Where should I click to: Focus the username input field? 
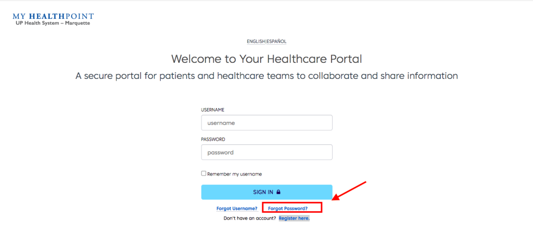click(x=267, y=123)
